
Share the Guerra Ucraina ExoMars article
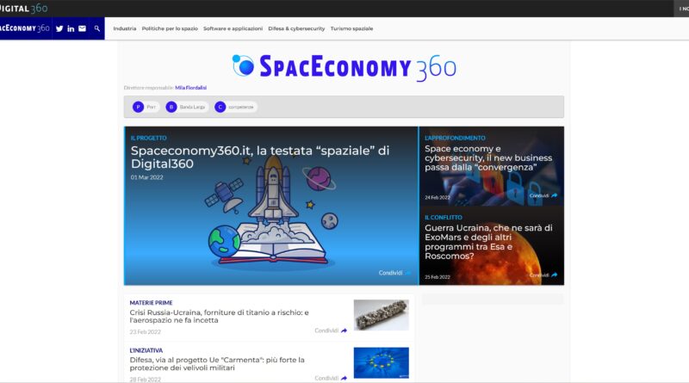point(543,275)
